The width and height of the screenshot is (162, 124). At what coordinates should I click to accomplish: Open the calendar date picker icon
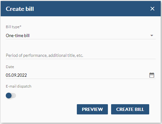click(x=152, y=75)
